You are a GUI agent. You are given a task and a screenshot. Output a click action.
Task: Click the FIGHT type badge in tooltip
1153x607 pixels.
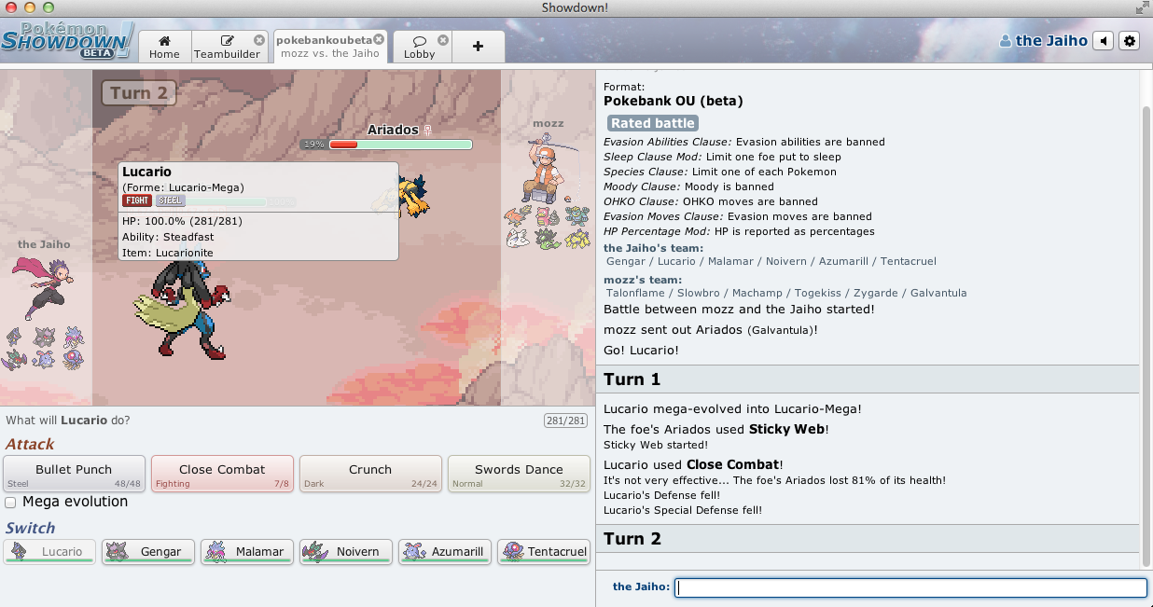coord(136,200)
